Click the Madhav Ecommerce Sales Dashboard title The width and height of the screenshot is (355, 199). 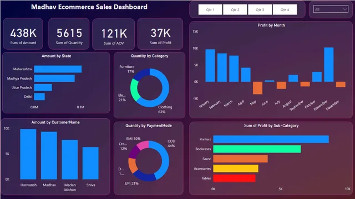[x=89, y=7]
